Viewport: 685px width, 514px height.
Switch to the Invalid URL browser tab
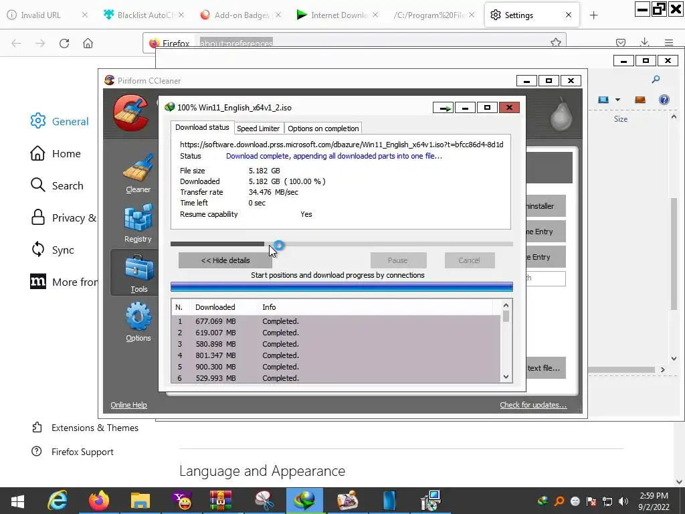click(46, 15)
